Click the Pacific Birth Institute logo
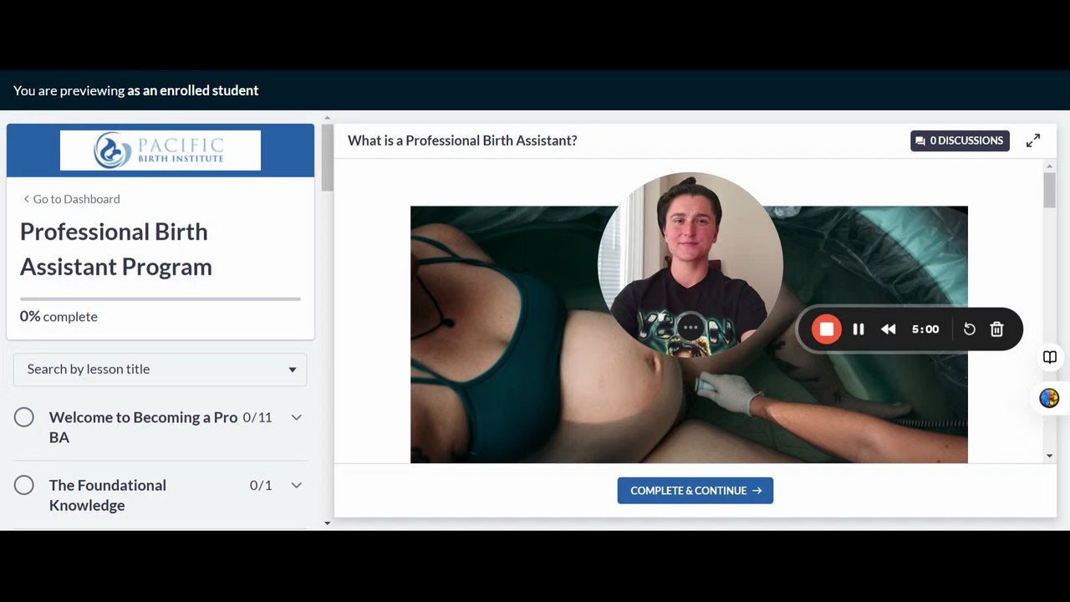The image size is (1070, 602). (x=160, y=150)
